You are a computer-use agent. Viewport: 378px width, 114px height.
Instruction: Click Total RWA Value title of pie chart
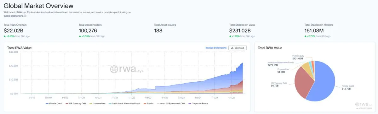click(x=270, y=48)
